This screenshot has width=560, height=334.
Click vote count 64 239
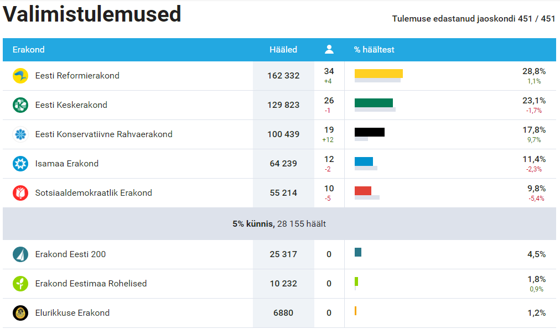(283, 164)
